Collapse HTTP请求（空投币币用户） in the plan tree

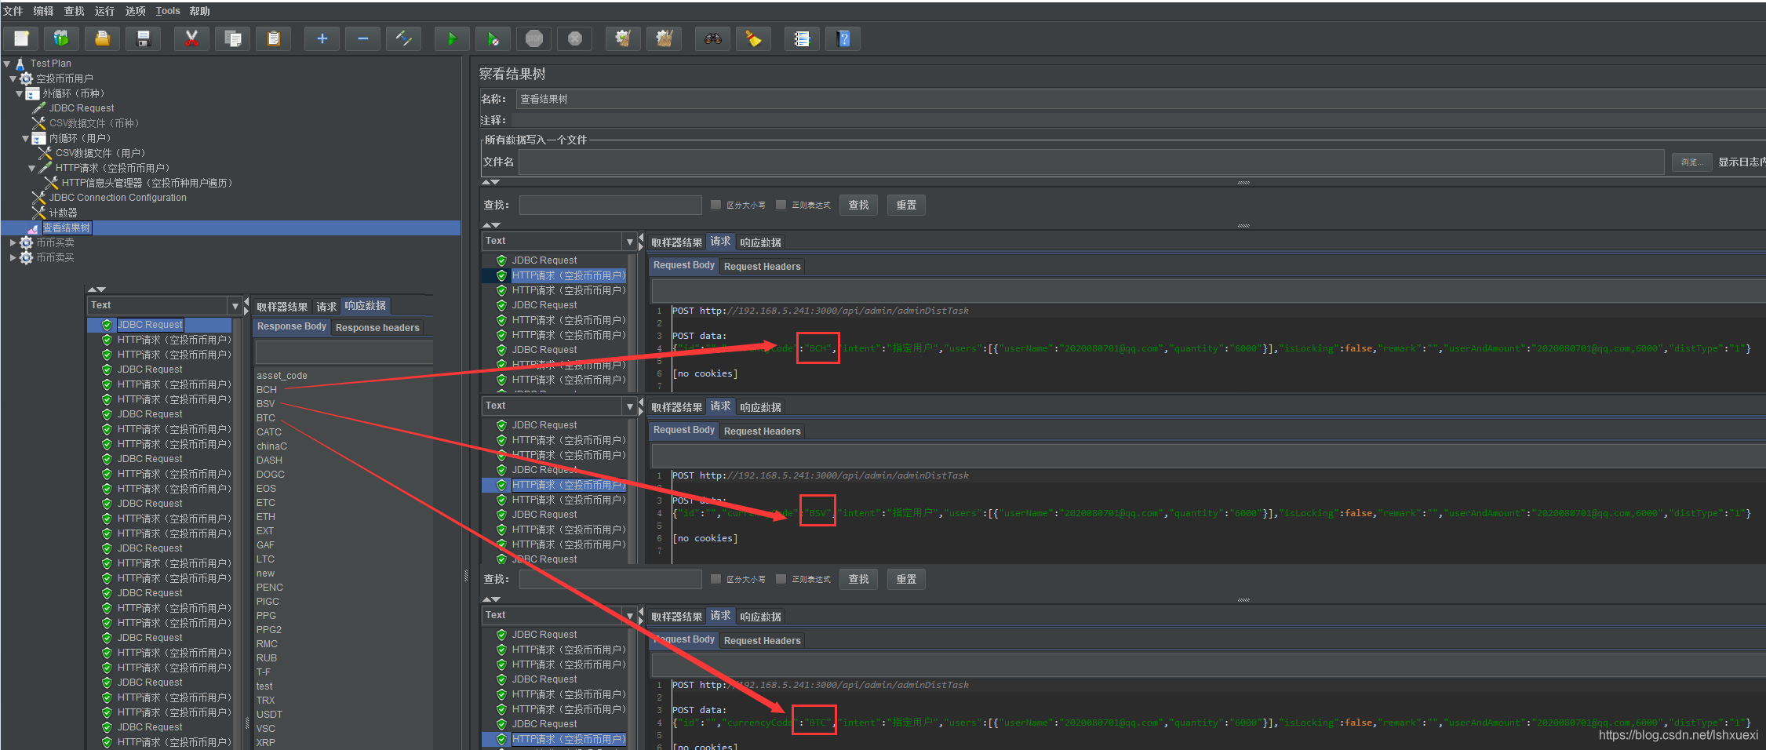point(32,168)
